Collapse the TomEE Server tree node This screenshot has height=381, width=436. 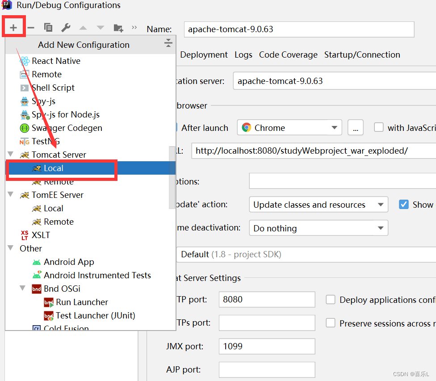tap(11, 194)
